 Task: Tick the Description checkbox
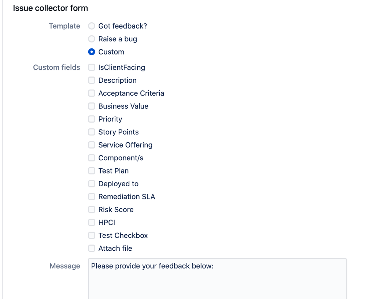pyautogui.click(x=92, y=80)
